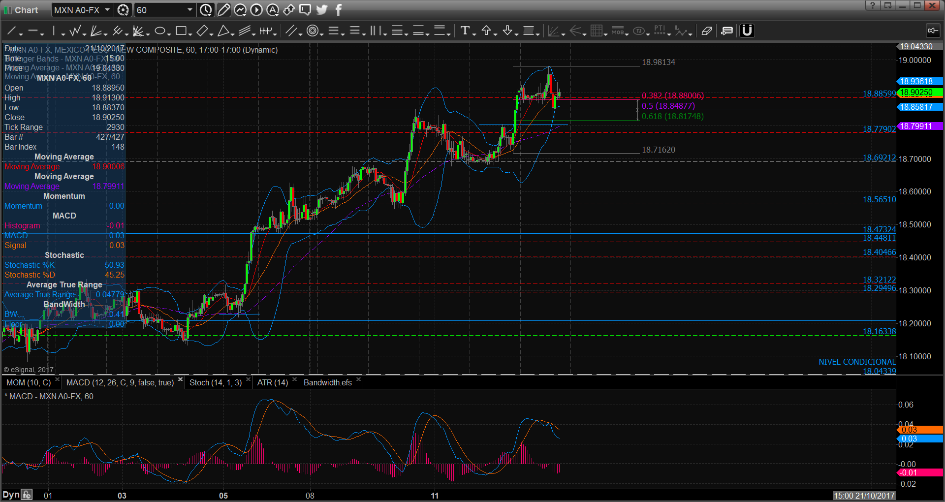Viewport: 945px width, 502px height.
Task: Click the MOB study tool
Action: [618, 31]
